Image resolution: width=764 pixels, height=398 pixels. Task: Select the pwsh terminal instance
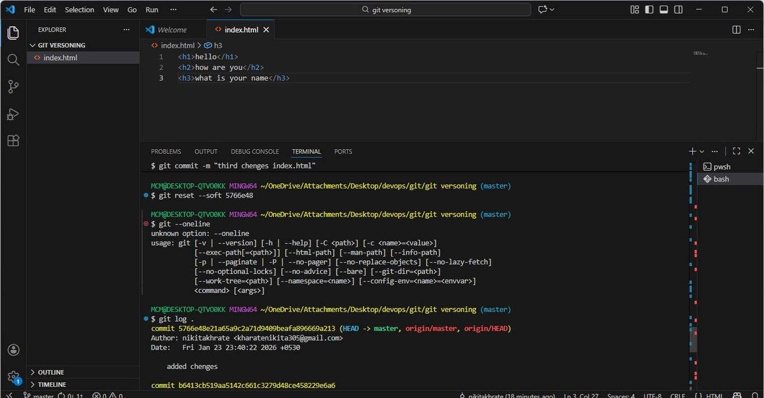[731, 167]
